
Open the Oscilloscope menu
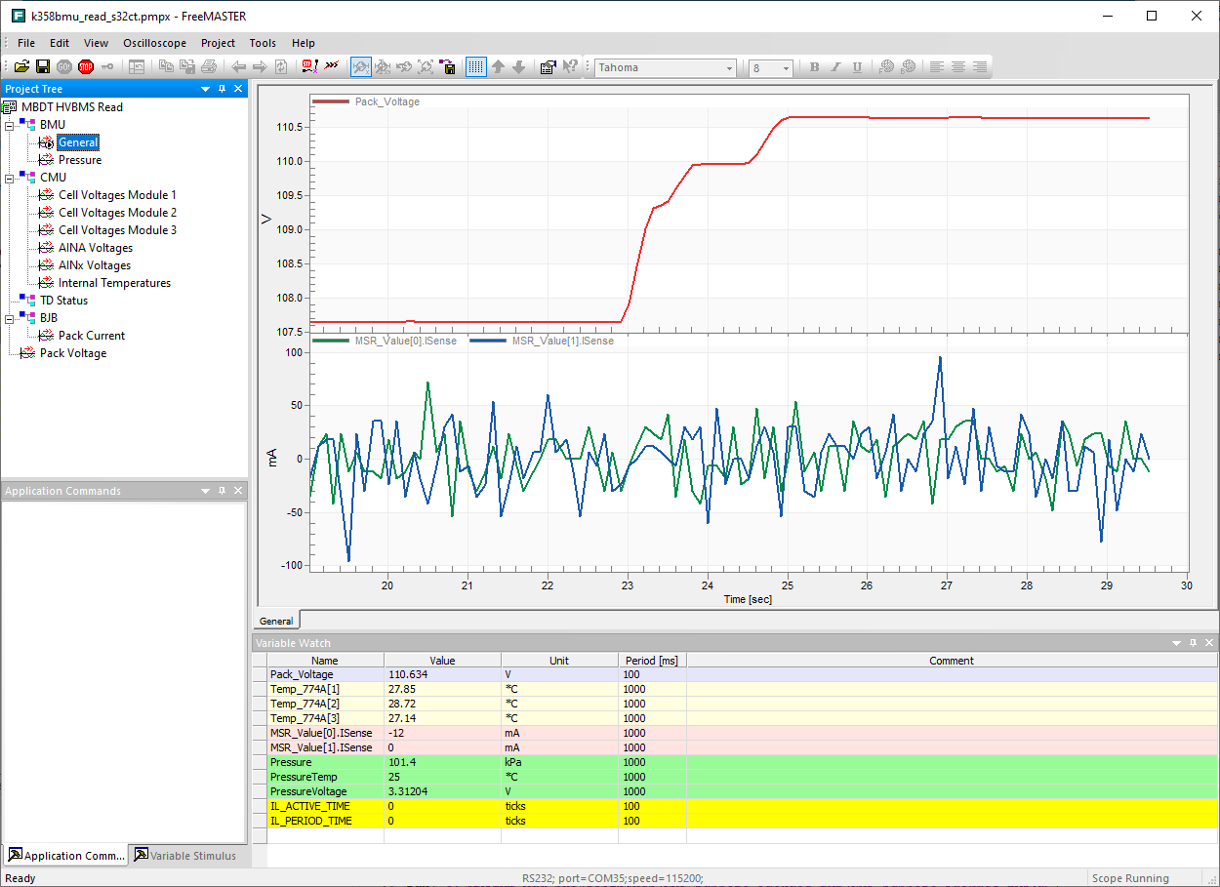154,42
